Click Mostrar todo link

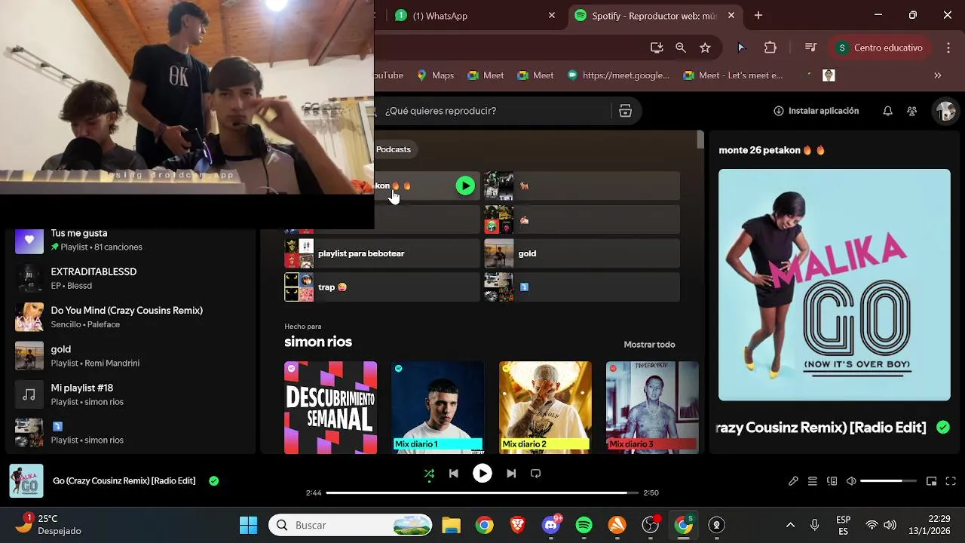pos(649,345)
